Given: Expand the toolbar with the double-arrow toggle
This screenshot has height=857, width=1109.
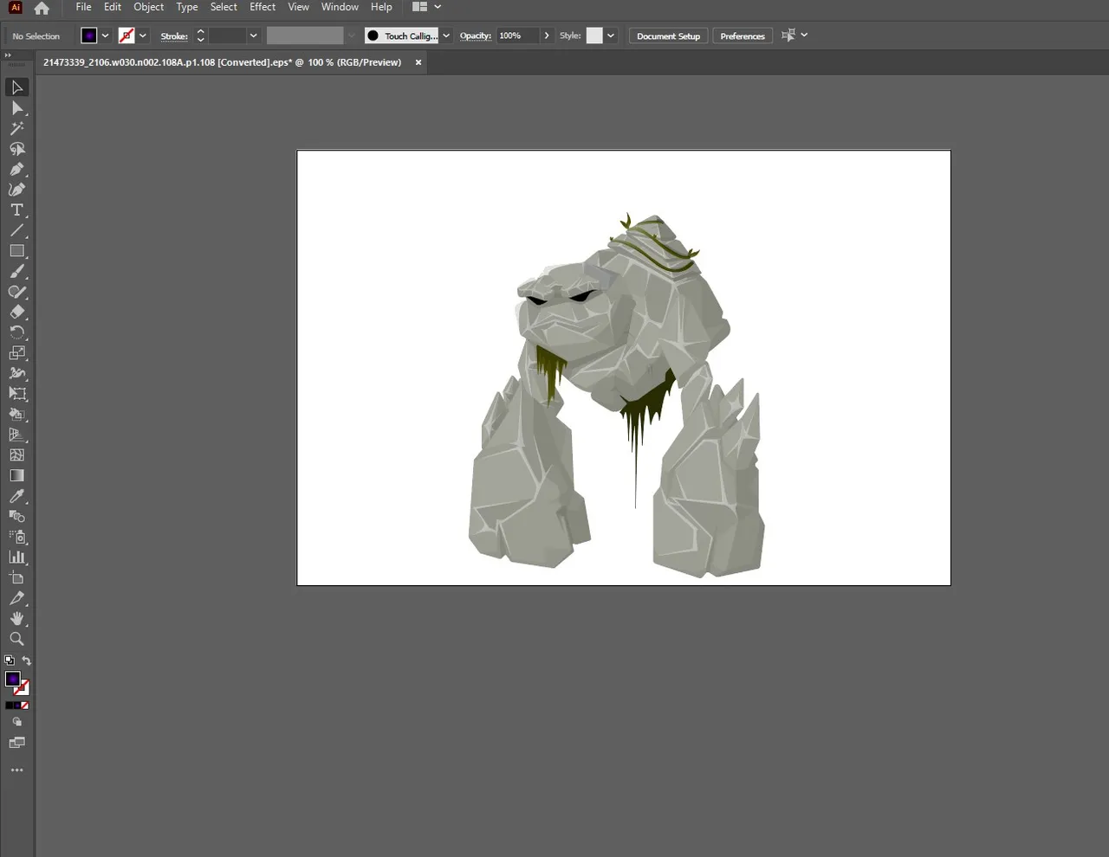Looking at the screenshot, I should (8, 55).
